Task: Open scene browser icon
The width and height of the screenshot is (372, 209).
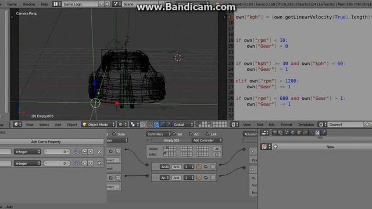Action: pyautogui.click(x=117, y=4)
